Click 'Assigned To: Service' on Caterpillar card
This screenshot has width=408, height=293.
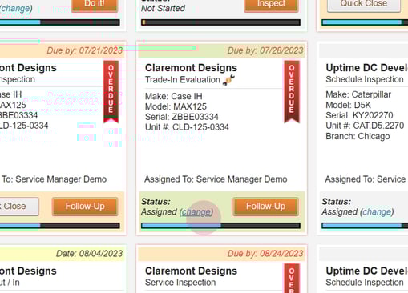366,179
